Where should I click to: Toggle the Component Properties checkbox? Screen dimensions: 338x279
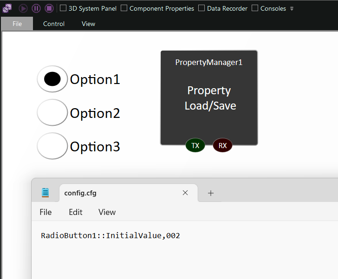pos(124,8)
